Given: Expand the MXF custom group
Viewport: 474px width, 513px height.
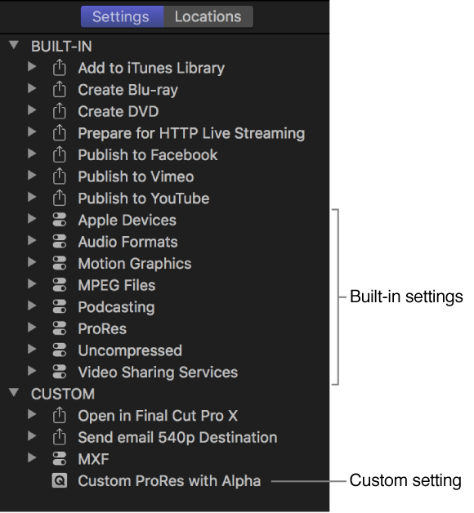Looking at the screenshot, I should [32, 457].
